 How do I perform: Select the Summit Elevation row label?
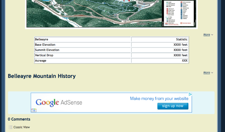[x=47, y=50]
